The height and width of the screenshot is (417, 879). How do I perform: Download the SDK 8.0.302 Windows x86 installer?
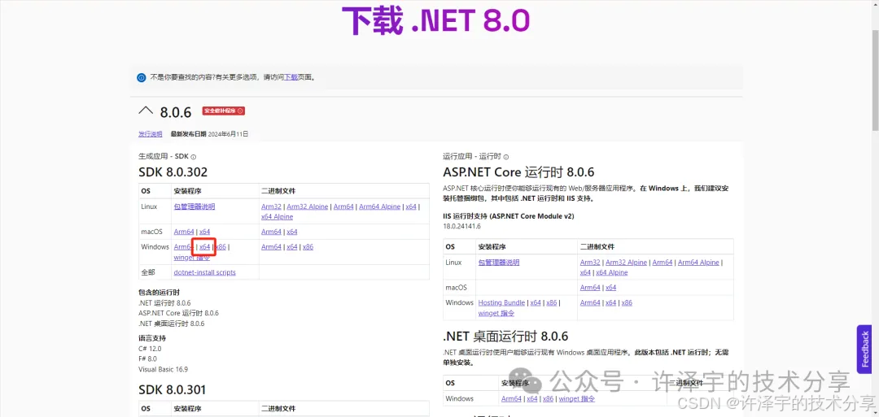221,247
